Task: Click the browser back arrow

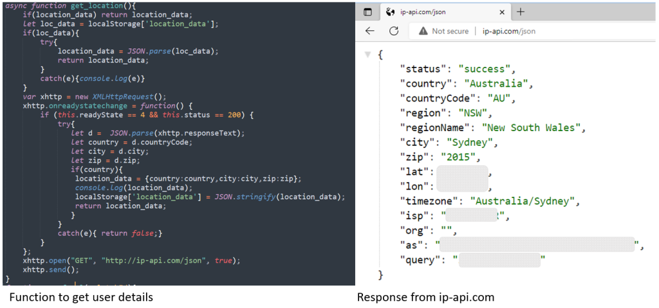Action: pos(369,31)
